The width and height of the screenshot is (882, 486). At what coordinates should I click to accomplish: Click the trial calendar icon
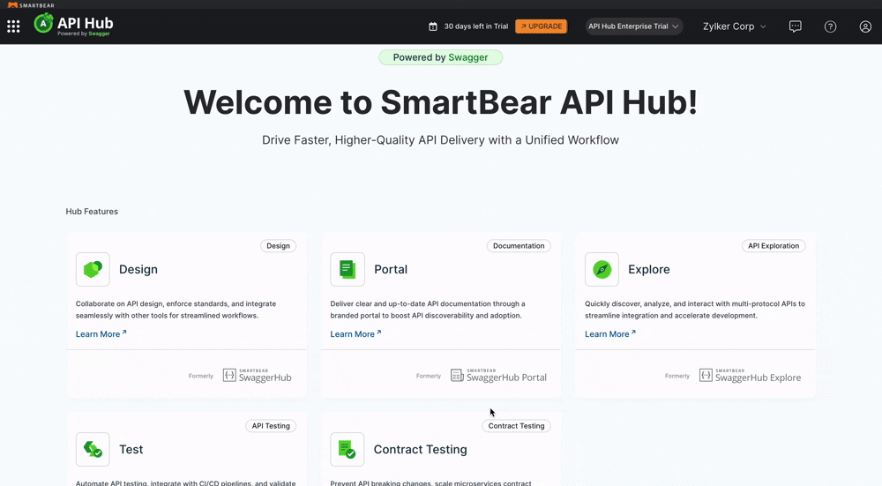(433, 26)
